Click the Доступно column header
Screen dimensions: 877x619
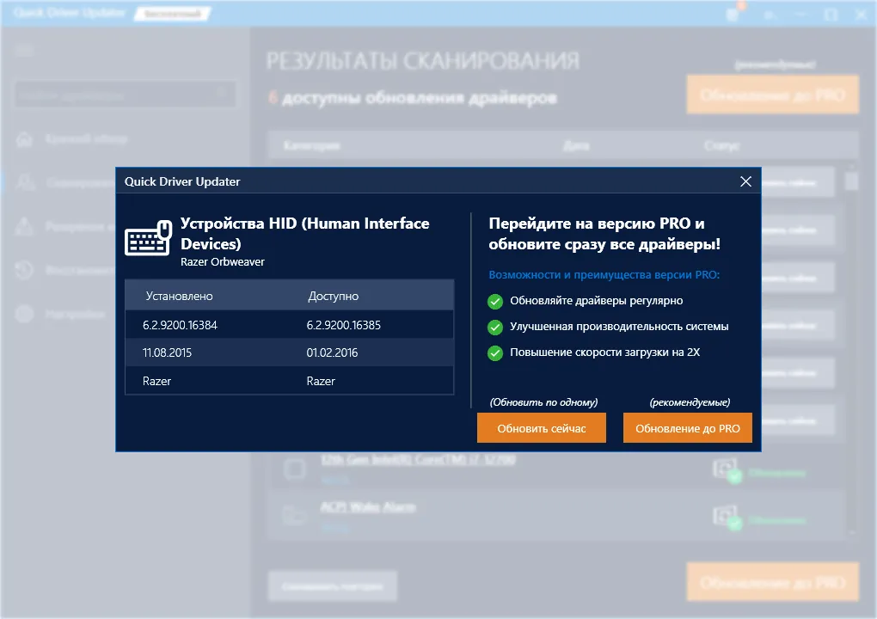click(x=333, y=296)
